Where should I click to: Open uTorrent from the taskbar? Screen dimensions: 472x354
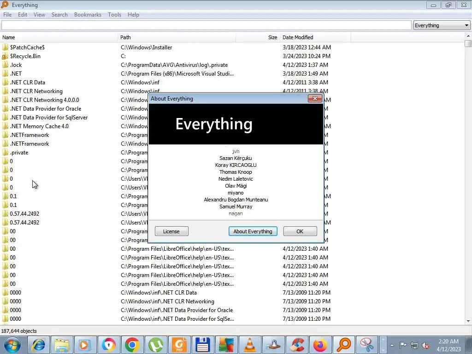point(156,345)
